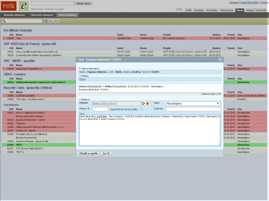Toggle the 'Reakce' section expander
Image resolution: width=269 pixels, height=201 pixels.
click(x=80, y=100)
